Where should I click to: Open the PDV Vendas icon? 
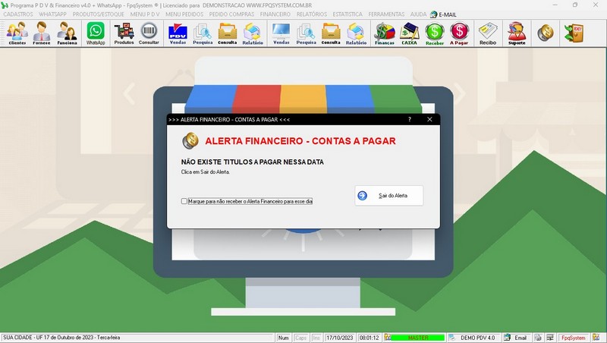point(178,33)
